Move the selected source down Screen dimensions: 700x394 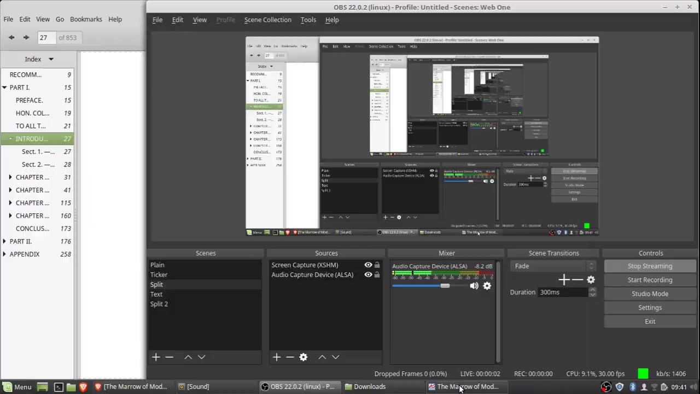tap(335, 357)
